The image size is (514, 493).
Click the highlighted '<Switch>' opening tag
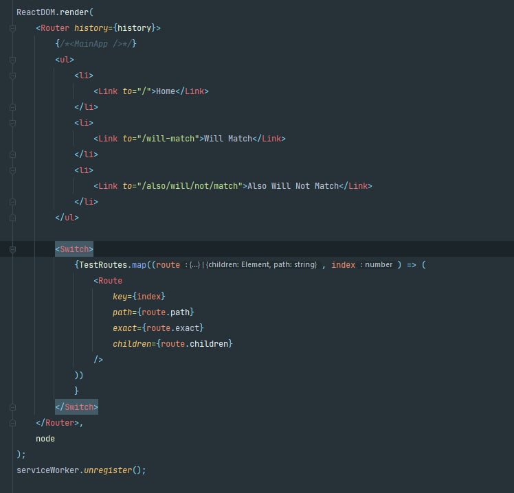coord(74,249)
